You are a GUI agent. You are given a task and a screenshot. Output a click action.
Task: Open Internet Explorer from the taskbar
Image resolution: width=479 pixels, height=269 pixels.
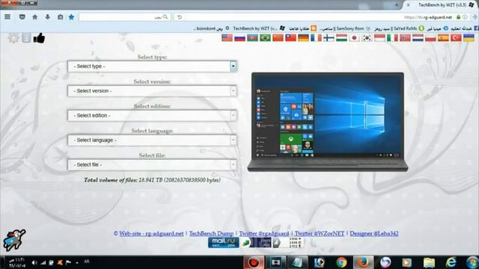coord(451,262)
